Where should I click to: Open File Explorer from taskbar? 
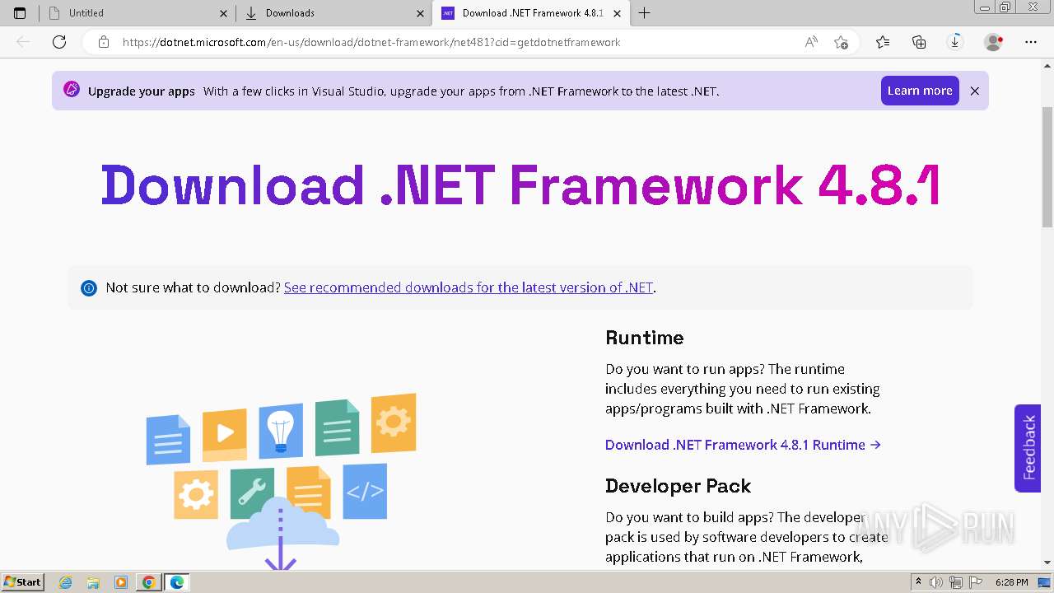click(x=93, y=582)
